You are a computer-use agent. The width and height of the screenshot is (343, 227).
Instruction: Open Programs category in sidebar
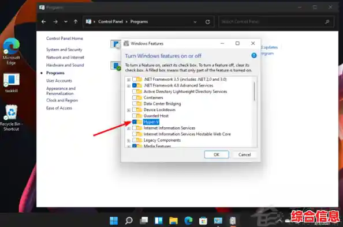(55, 73)
